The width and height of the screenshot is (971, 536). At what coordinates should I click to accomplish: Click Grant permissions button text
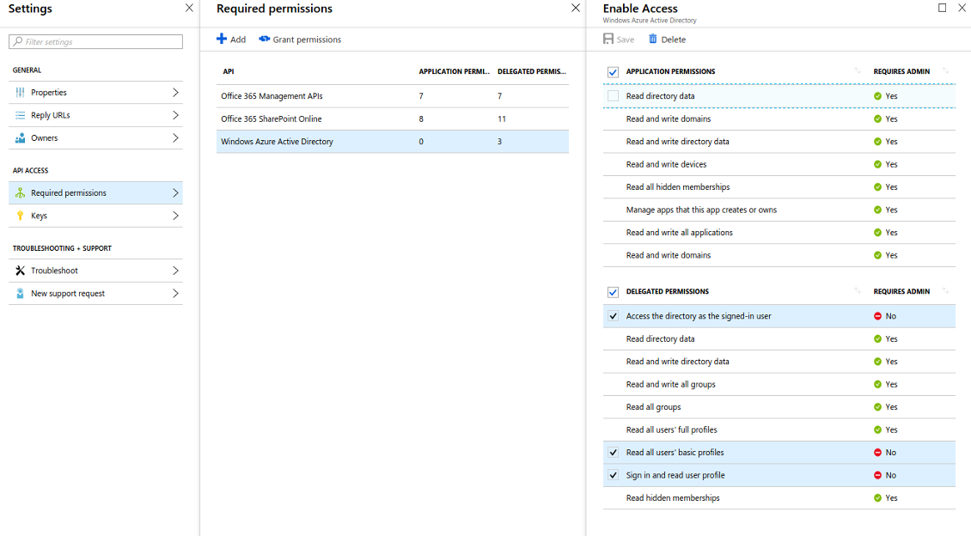point(307,40)
